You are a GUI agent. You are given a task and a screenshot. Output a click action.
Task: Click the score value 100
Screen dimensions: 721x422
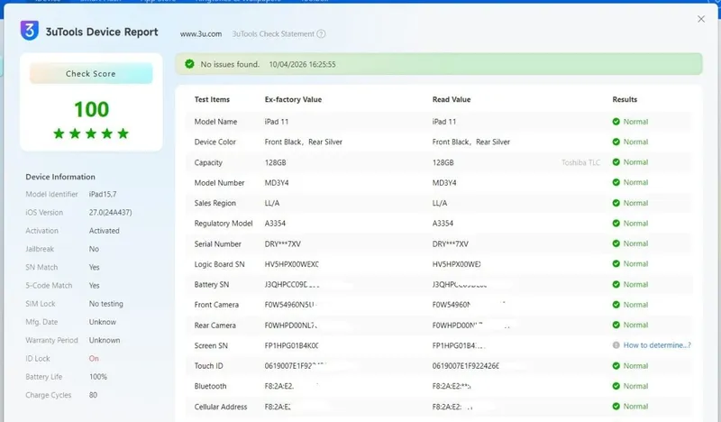click(x=92, y=109)
